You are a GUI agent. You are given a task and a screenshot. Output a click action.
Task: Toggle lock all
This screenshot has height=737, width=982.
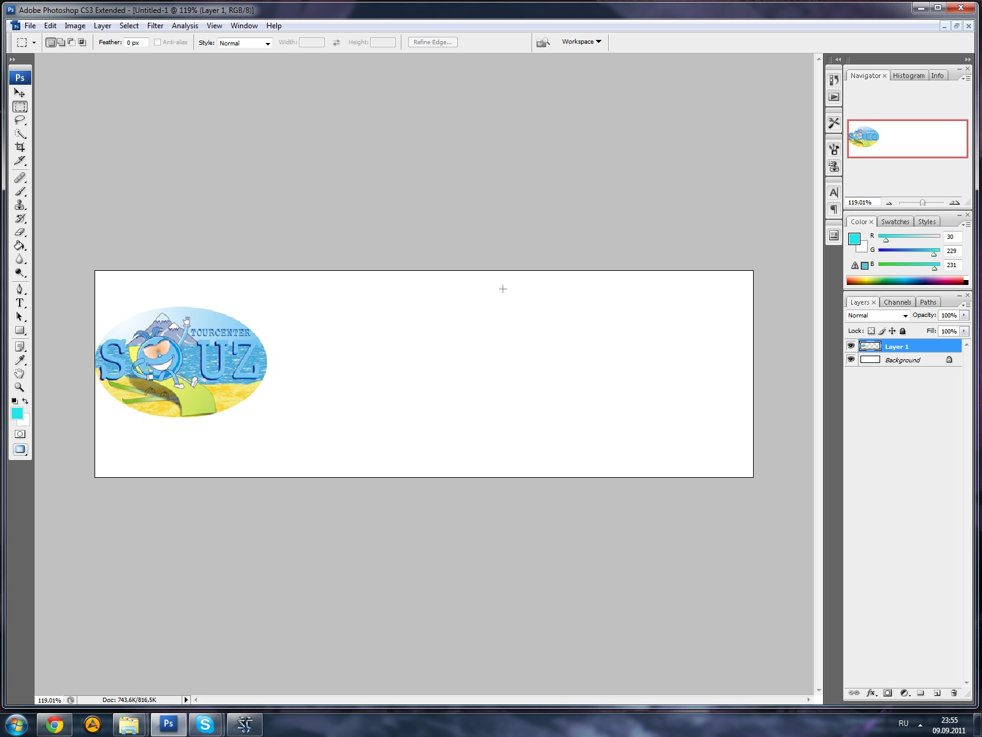(x=903, y=331)
